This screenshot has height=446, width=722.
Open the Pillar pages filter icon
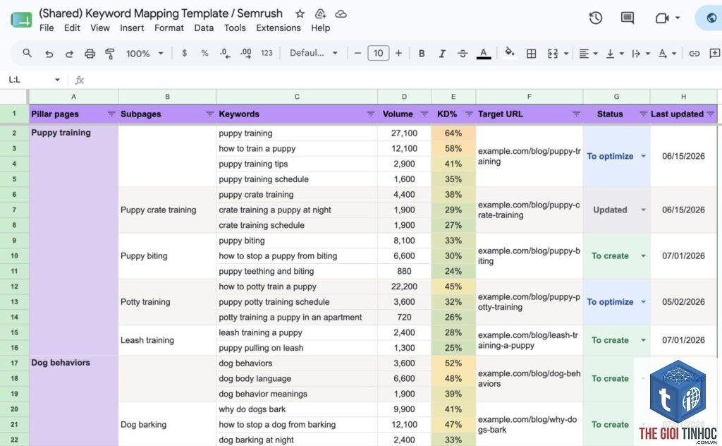point(111,114)
